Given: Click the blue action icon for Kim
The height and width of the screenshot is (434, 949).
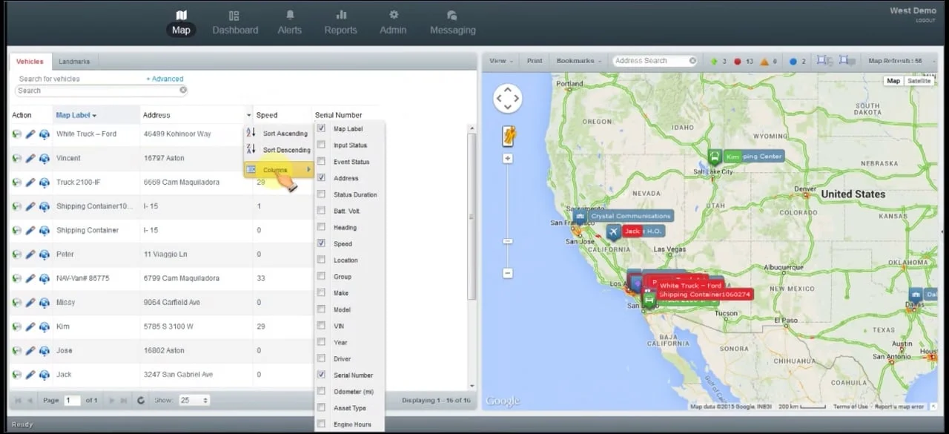Looking at the screenshot, I should point(44,326).
